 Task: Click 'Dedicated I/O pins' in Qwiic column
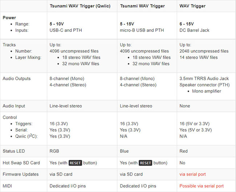(x=68, y=186)
